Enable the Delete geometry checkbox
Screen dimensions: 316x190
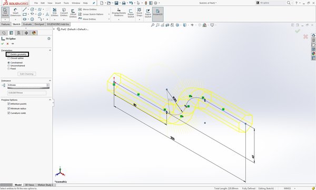(x=8, y=54)
